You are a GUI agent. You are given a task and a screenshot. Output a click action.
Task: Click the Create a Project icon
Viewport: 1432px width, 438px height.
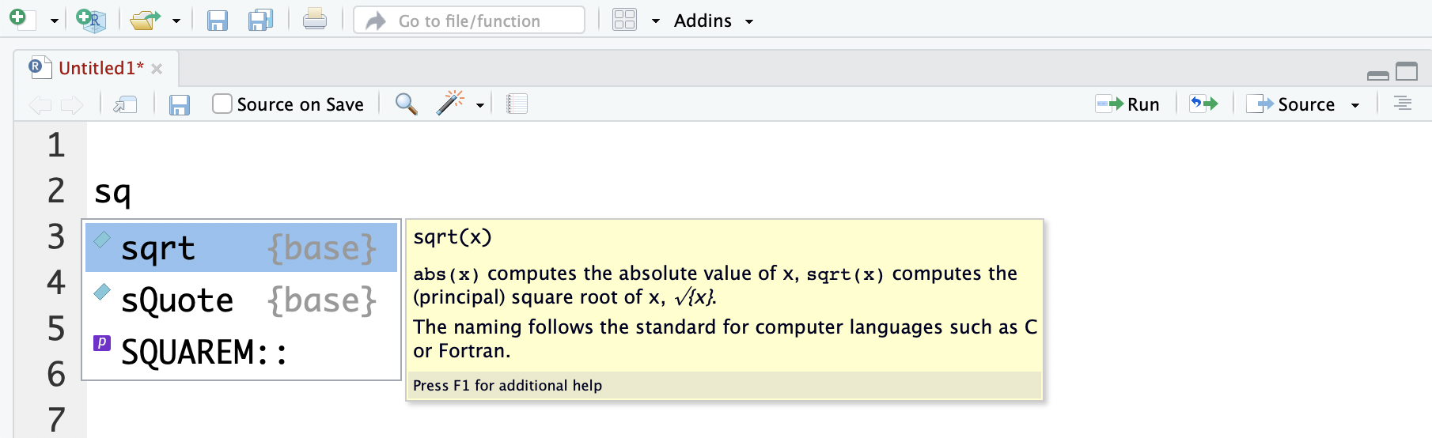(91, 20)
